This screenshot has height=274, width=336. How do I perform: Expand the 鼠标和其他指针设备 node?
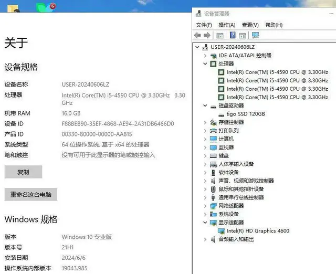click(205, 189)
